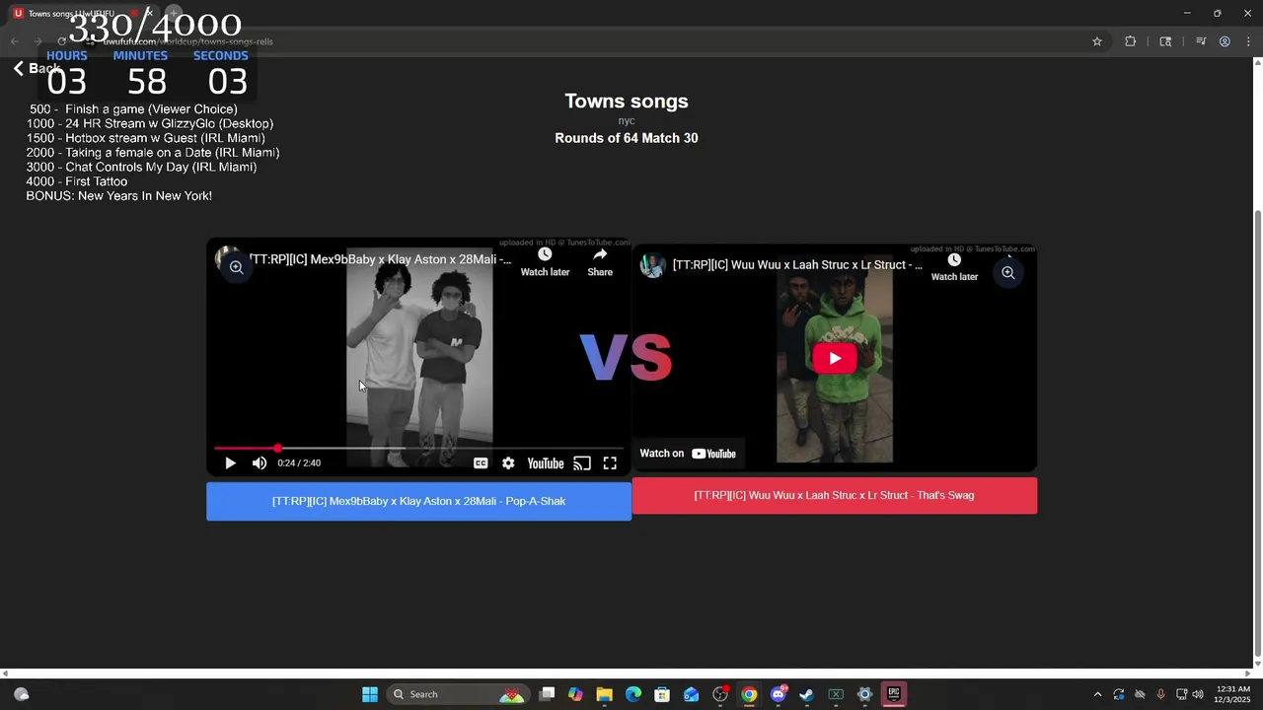Expand the system tray hidden icons chevron
Image resolution: width=1263 pixels, height=710 pixels.
point(1097,694)
